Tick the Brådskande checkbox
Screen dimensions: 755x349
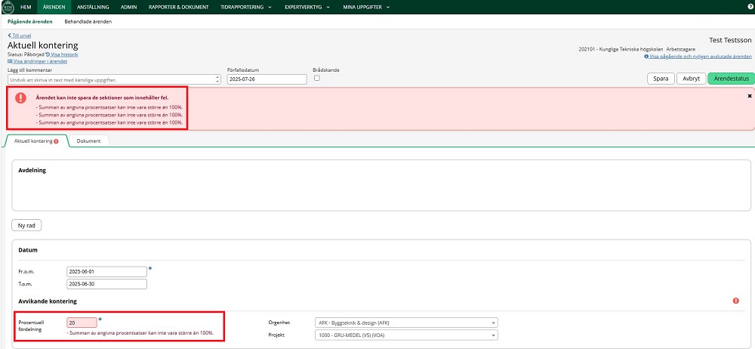pos(316,78)
